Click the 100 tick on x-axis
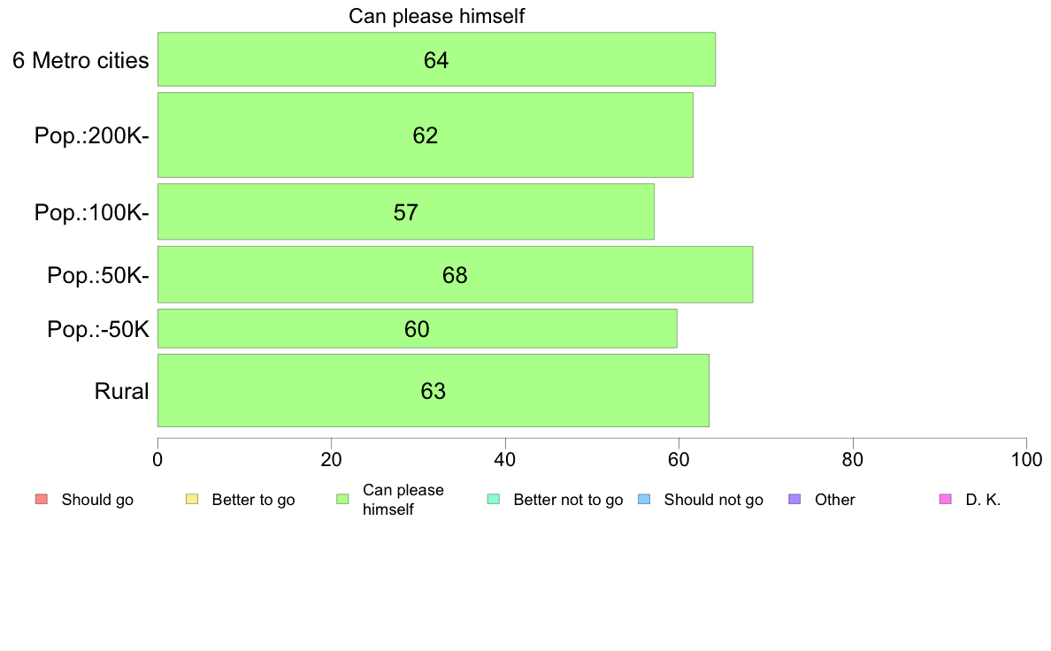Screen dimensions: 1051x651 1026,459
